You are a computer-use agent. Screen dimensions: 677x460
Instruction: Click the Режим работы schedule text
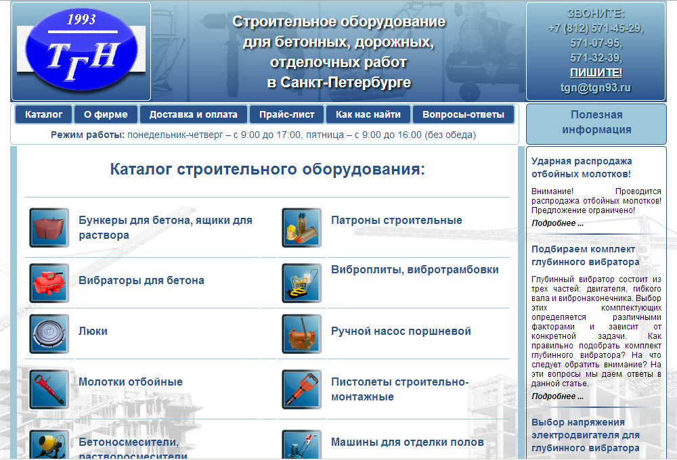[263, 135]
